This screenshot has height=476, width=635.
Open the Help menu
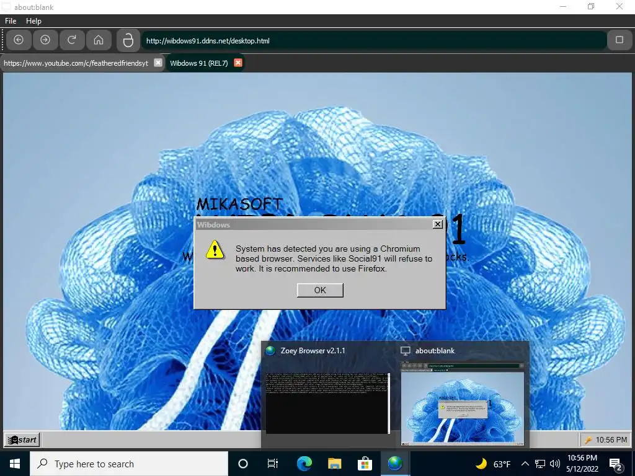click(33, 20)
